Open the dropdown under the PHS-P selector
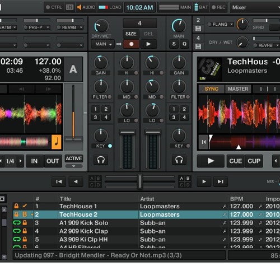Screen dimensions: 280x280 (48, 45)
